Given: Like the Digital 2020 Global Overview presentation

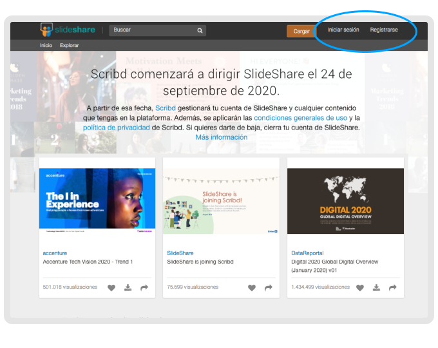Looking at the screenshot, I should point(360,287).
